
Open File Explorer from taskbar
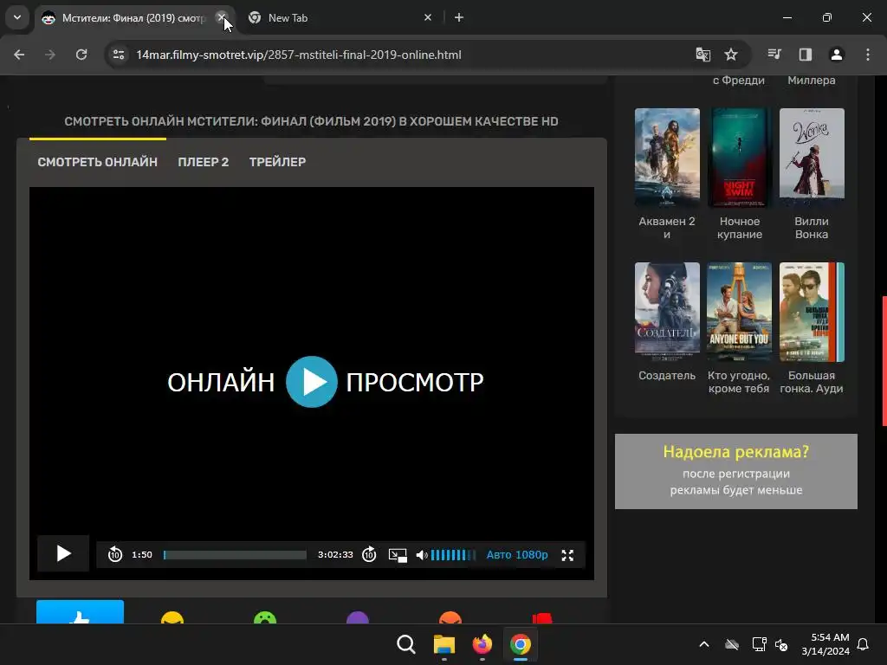444,644
